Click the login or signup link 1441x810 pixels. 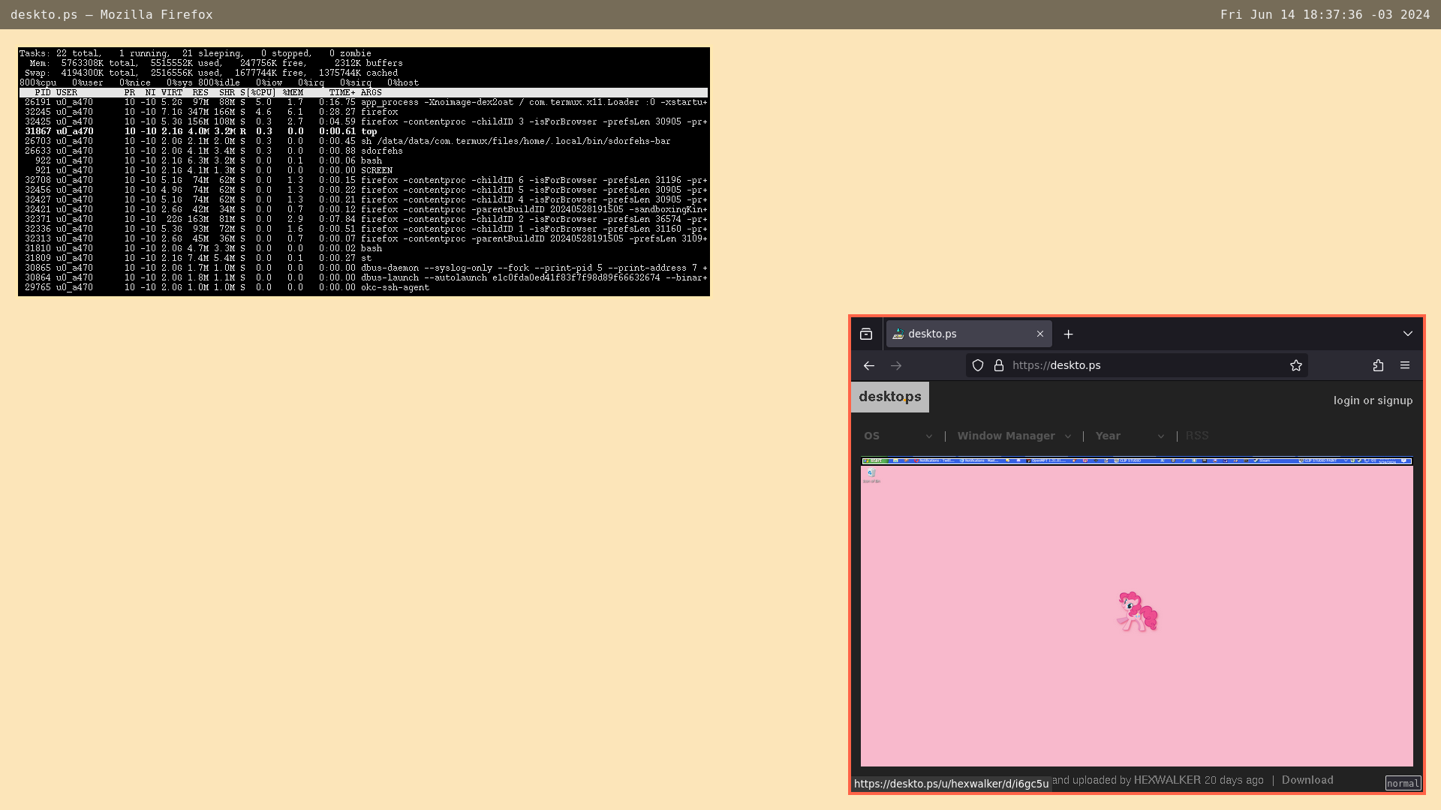coord(1373,400)
